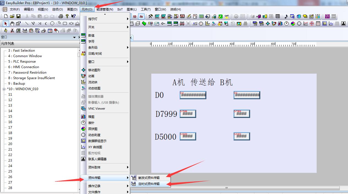Click the music note sound icon
348x194 pixels.
click(x=286, y=16)
